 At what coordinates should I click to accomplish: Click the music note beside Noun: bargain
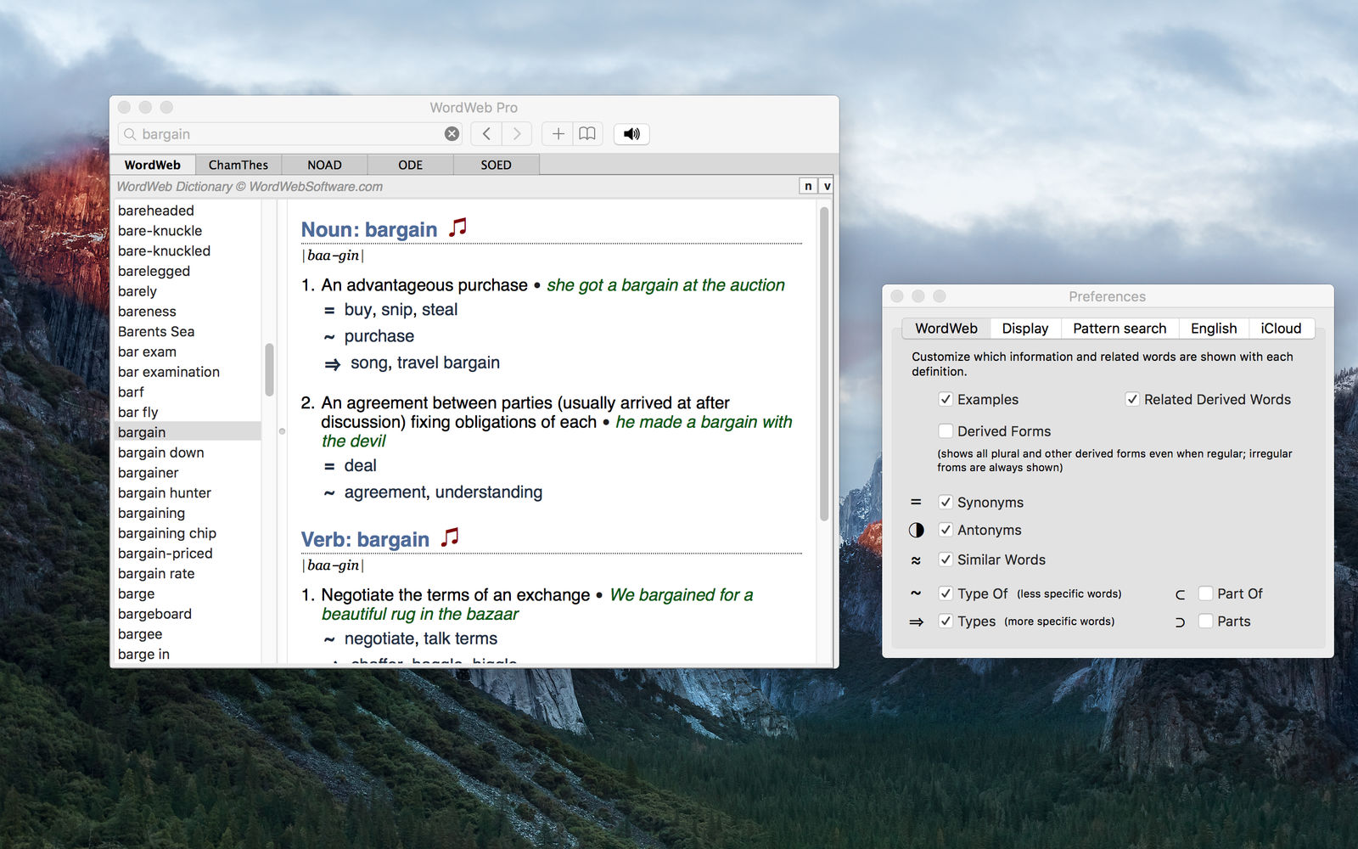point(457,228)
